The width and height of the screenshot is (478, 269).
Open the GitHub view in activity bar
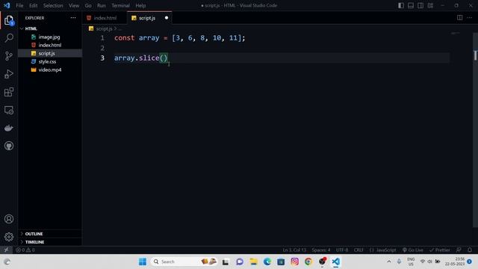click(9, 146)
